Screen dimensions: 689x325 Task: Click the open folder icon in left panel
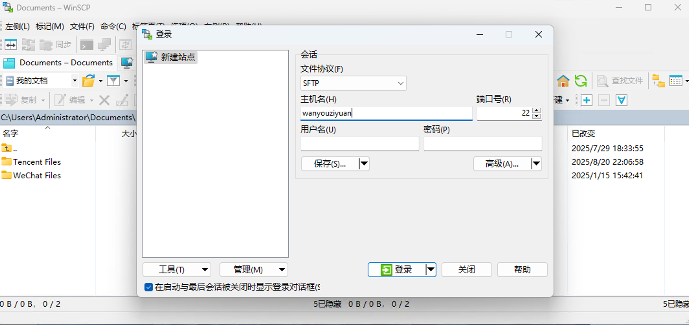point(88,81)
